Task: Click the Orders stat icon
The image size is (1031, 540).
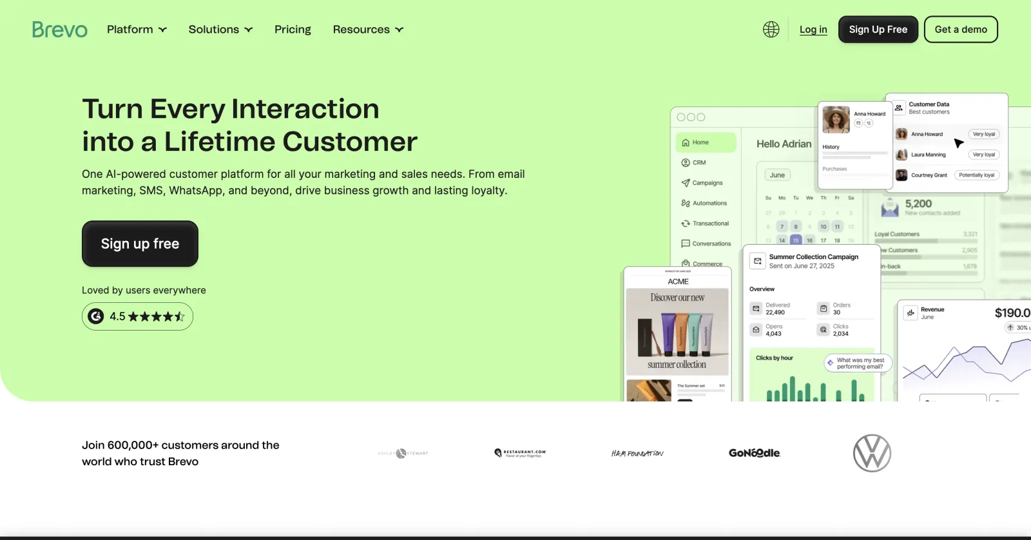Action: click(x=824, y=309)
